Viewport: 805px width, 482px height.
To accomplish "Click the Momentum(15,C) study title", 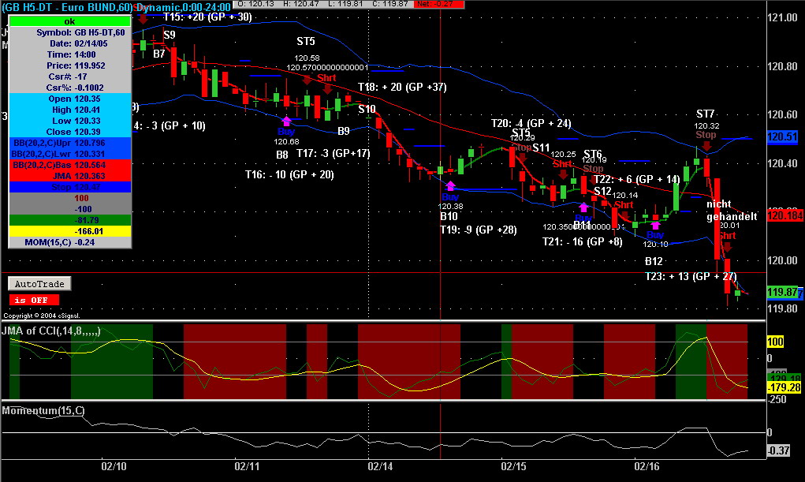I will [43, 410].
